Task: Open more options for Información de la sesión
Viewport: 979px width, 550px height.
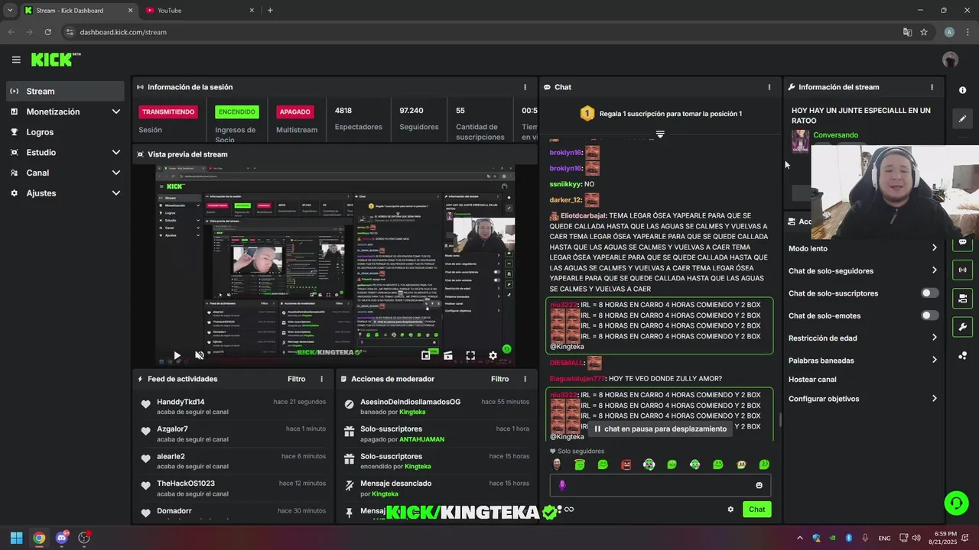Action: (x=525, y=87)
